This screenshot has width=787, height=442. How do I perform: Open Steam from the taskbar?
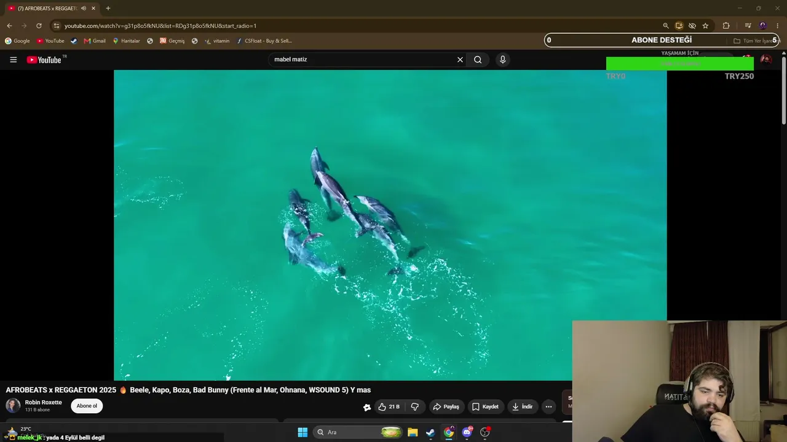430,432
